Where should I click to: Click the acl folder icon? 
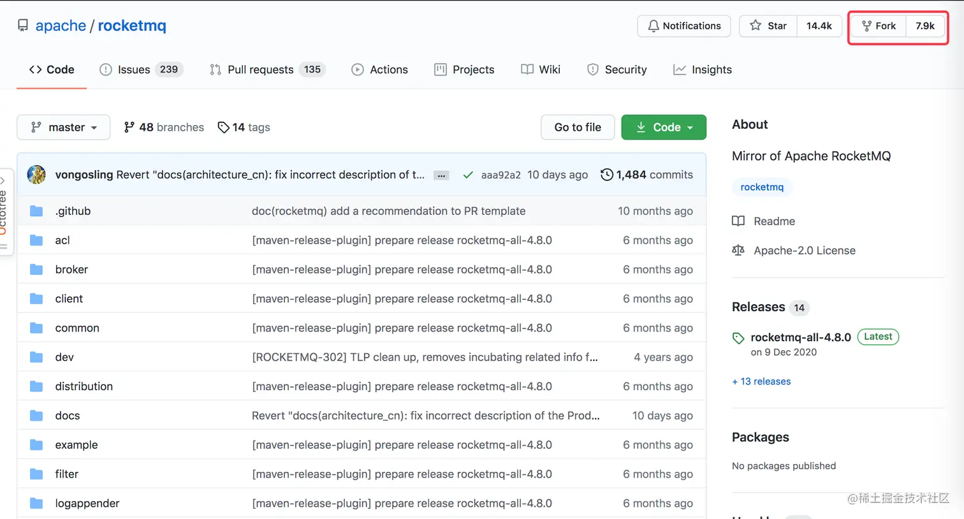36,240
